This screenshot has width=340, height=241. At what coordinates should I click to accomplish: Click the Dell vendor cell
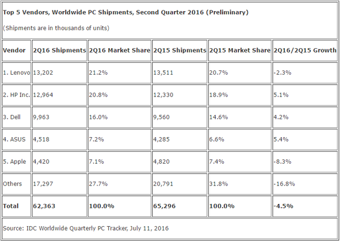pos(17,117)
